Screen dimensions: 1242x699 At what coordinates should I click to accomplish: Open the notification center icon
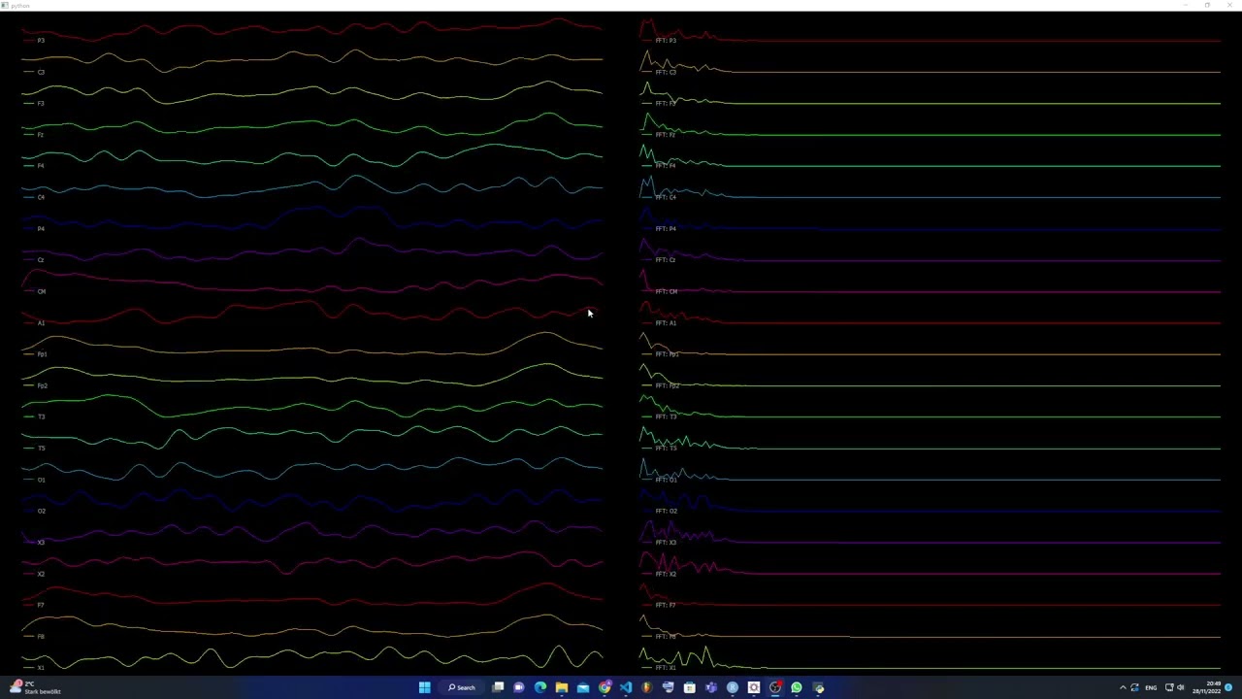[1228, 687]
